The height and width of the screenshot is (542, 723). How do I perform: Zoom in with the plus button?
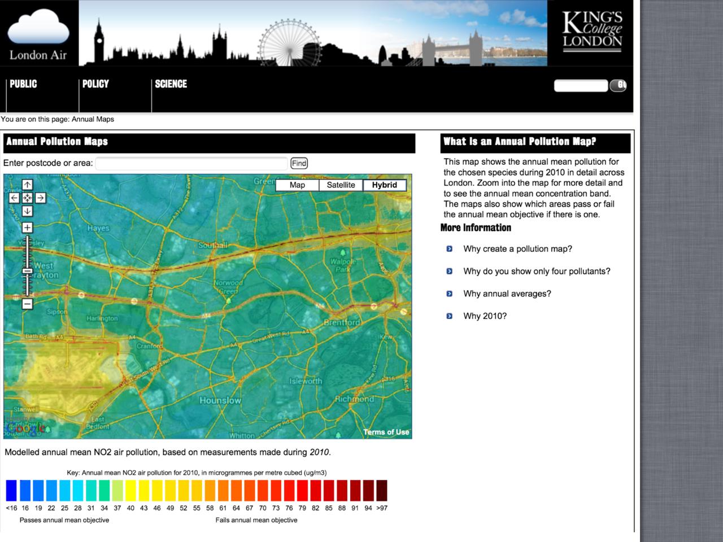(x=27, y=228)
